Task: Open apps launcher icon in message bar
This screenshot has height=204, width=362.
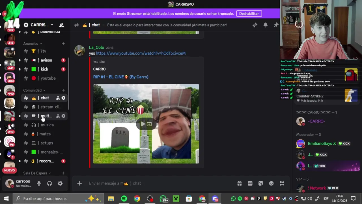Action: [282, 183]
